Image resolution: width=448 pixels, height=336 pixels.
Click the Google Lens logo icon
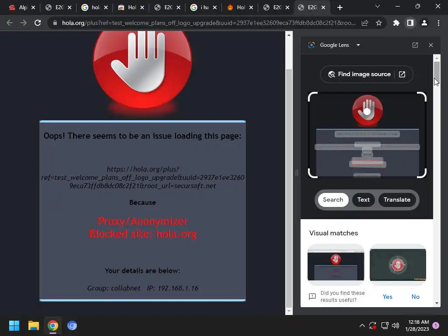click(x=311, y=45)
